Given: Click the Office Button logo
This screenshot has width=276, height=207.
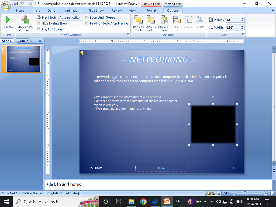Looking at the screenshot, I should 6,5.
